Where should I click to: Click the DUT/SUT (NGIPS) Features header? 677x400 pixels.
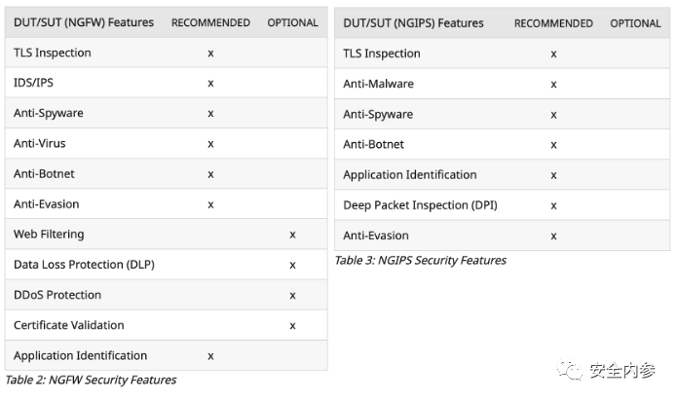click(x=413, y=23)
